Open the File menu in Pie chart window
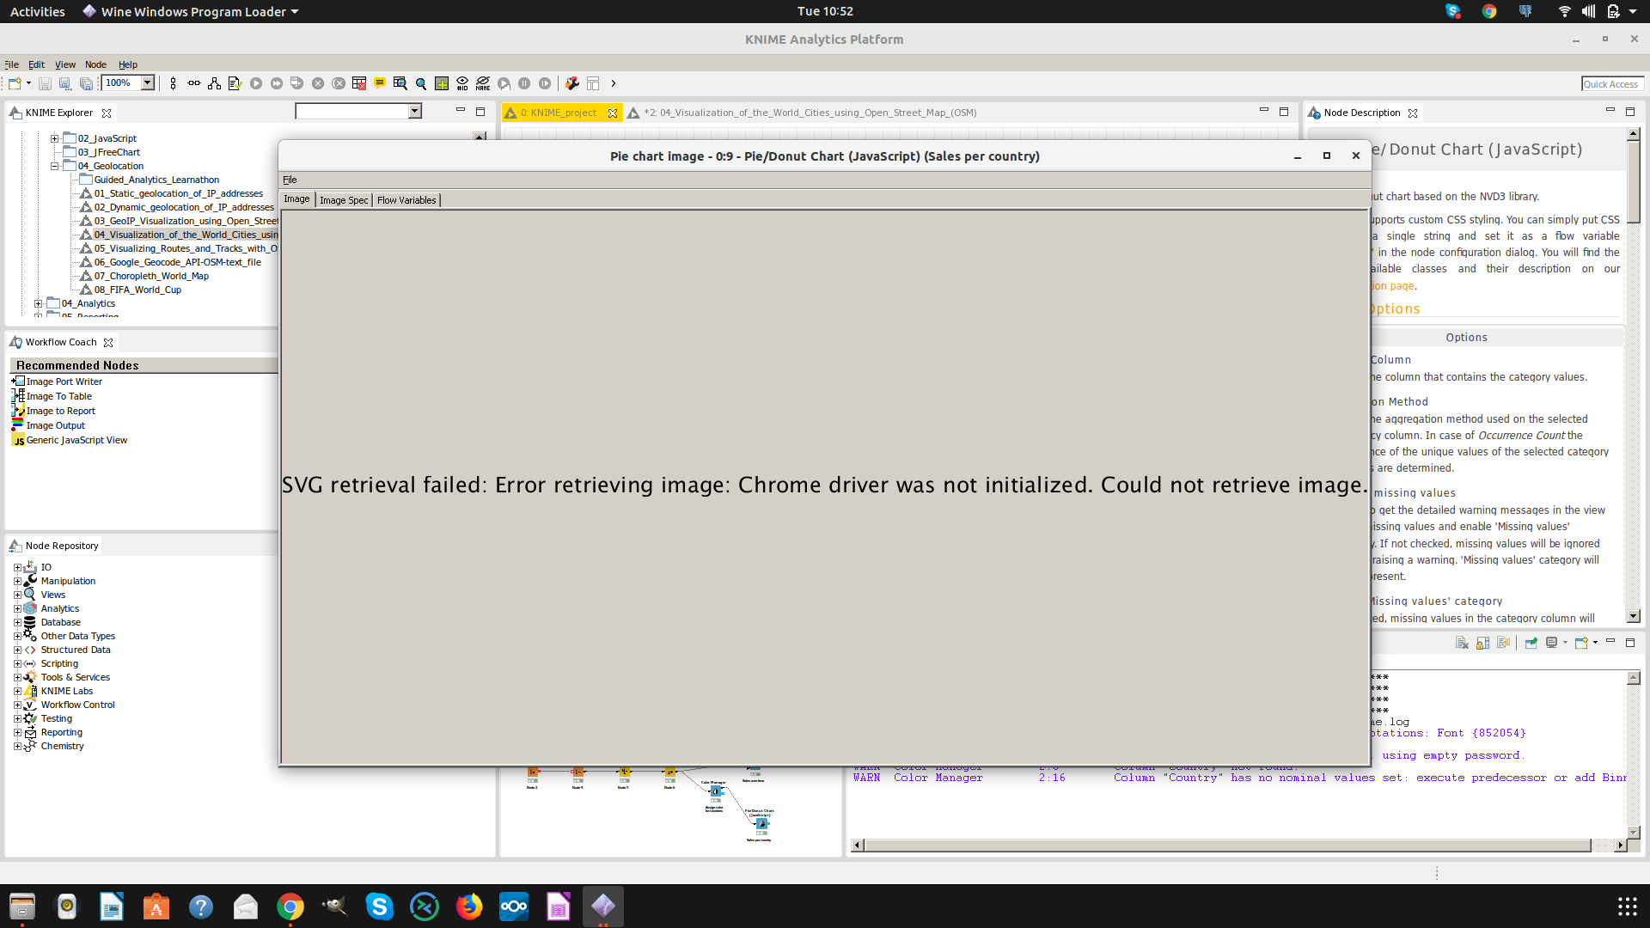This screenshot has width=1650, height=928. pyautogui.click(x=290, y=180)
